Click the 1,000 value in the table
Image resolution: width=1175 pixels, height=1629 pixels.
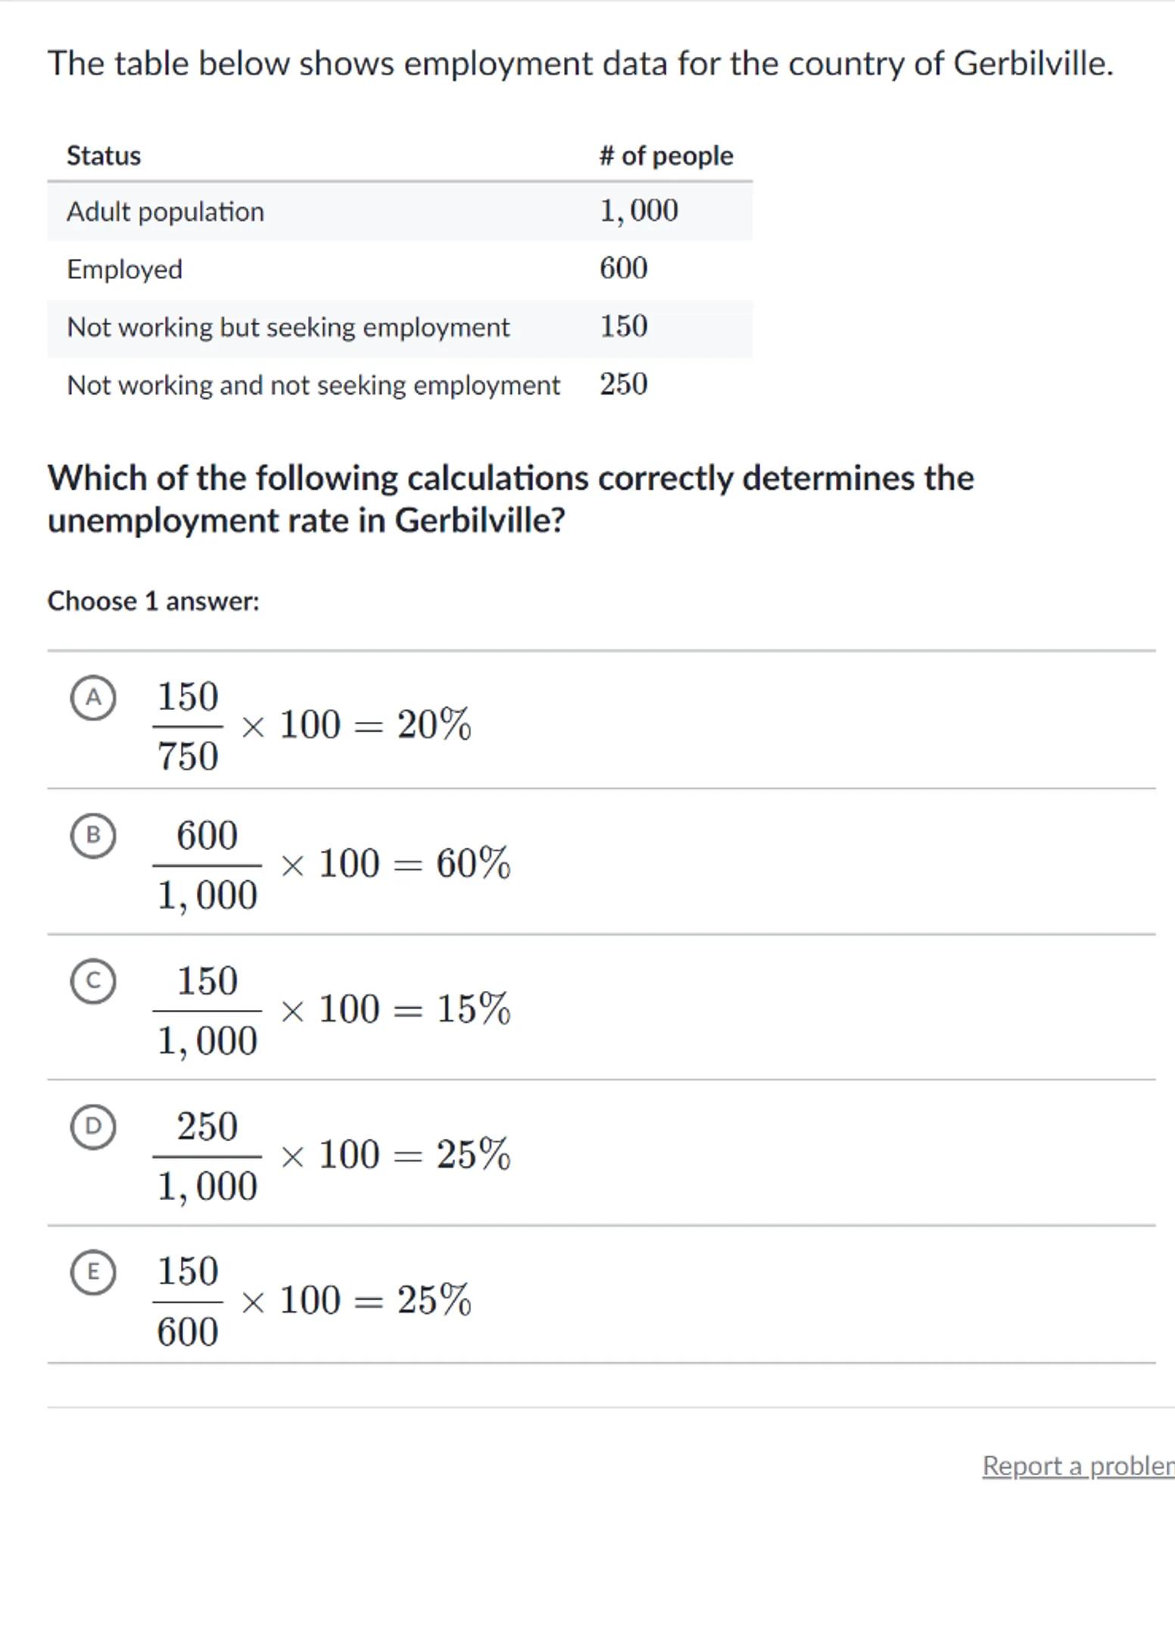pos(638,211)
